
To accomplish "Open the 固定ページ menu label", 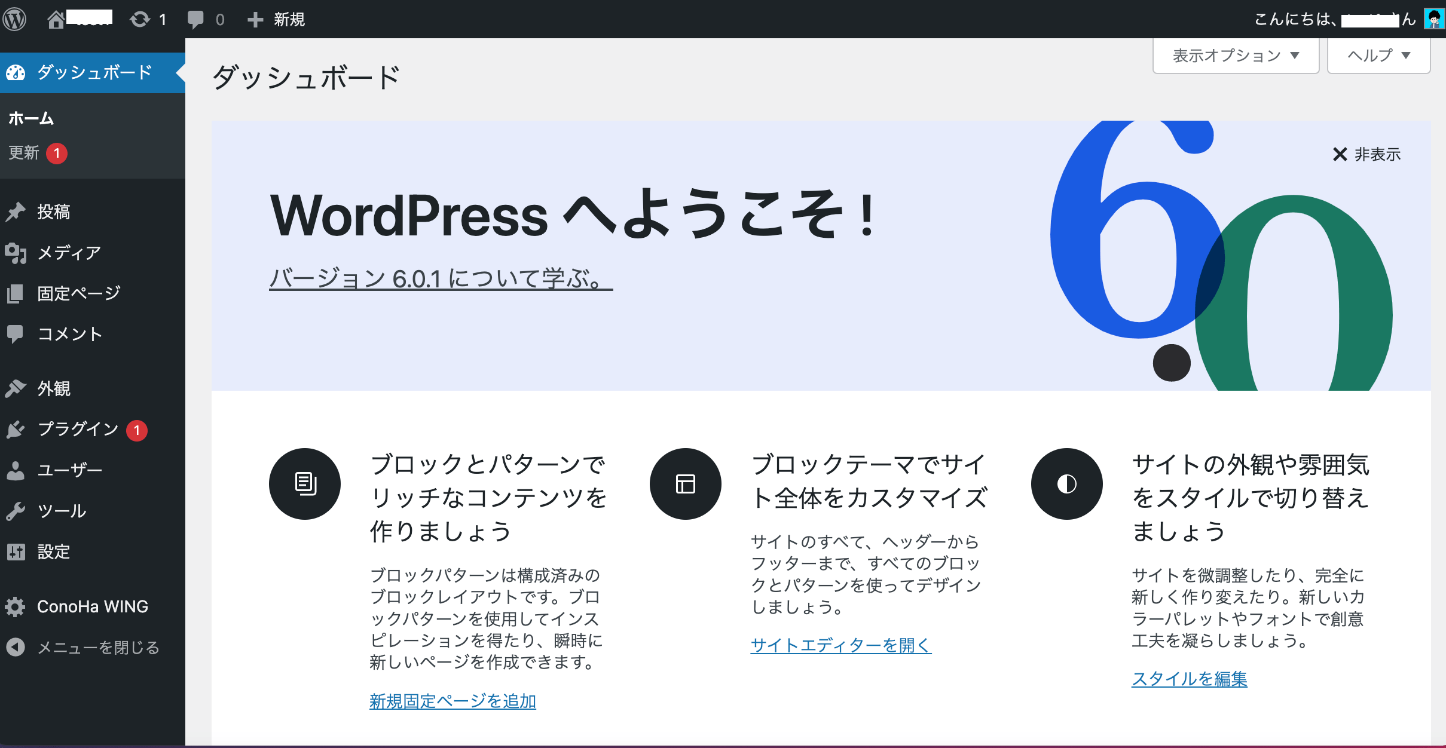I will (79, 293).
